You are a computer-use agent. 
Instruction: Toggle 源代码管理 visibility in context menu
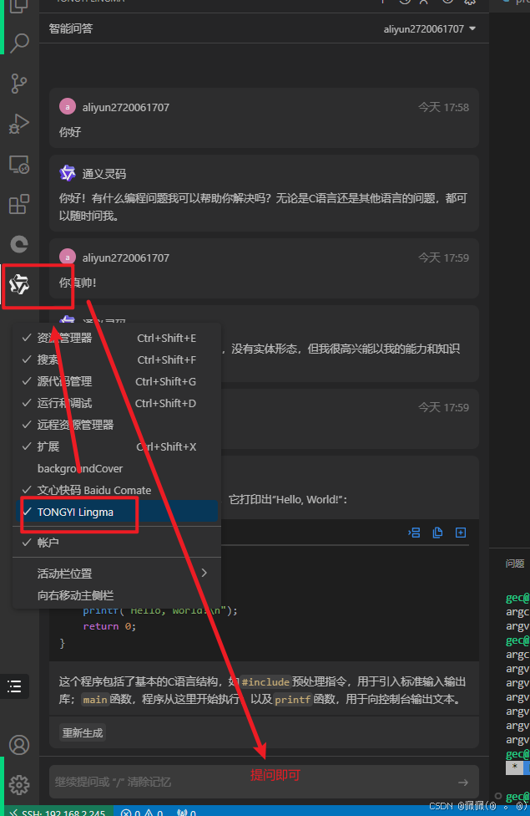pyautogui.click(x=116, y=381)
